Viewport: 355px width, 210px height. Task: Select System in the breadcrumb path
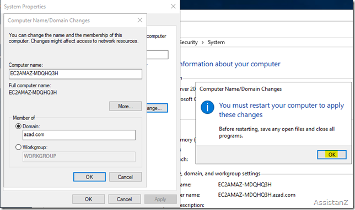(x=216, y=42)
